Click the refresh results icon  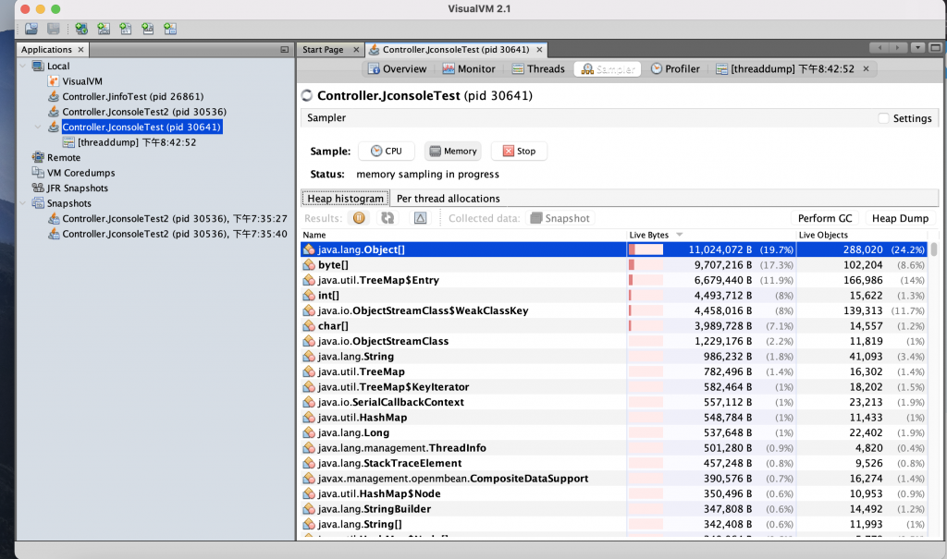387,218
